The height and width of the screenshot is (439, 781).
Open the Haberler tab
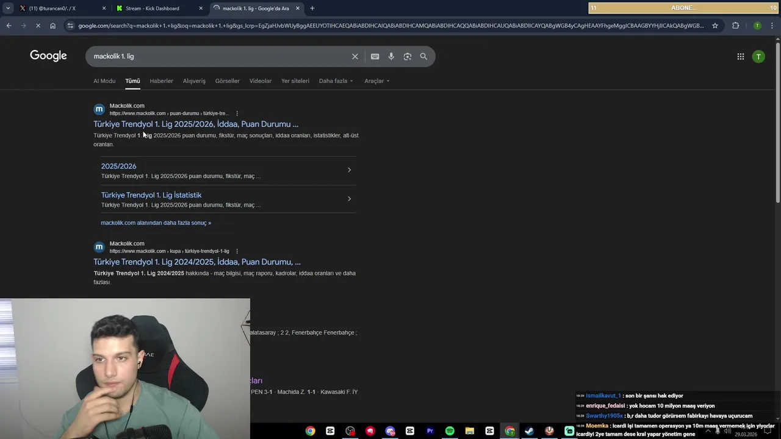[x=162, y=81]
